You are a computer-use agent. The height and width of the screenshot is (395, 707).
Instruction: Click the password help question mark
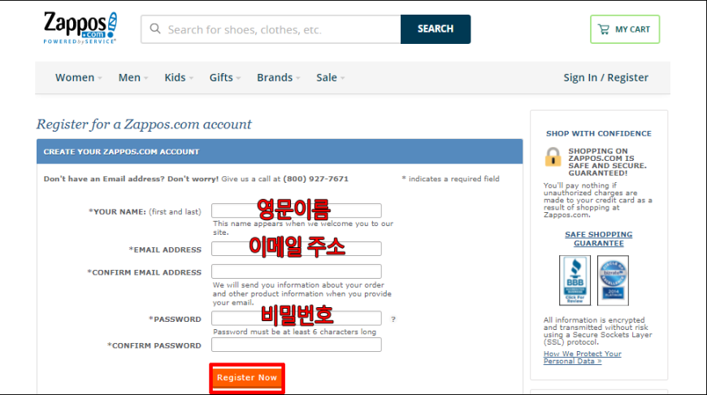click(x=393, y=319)
